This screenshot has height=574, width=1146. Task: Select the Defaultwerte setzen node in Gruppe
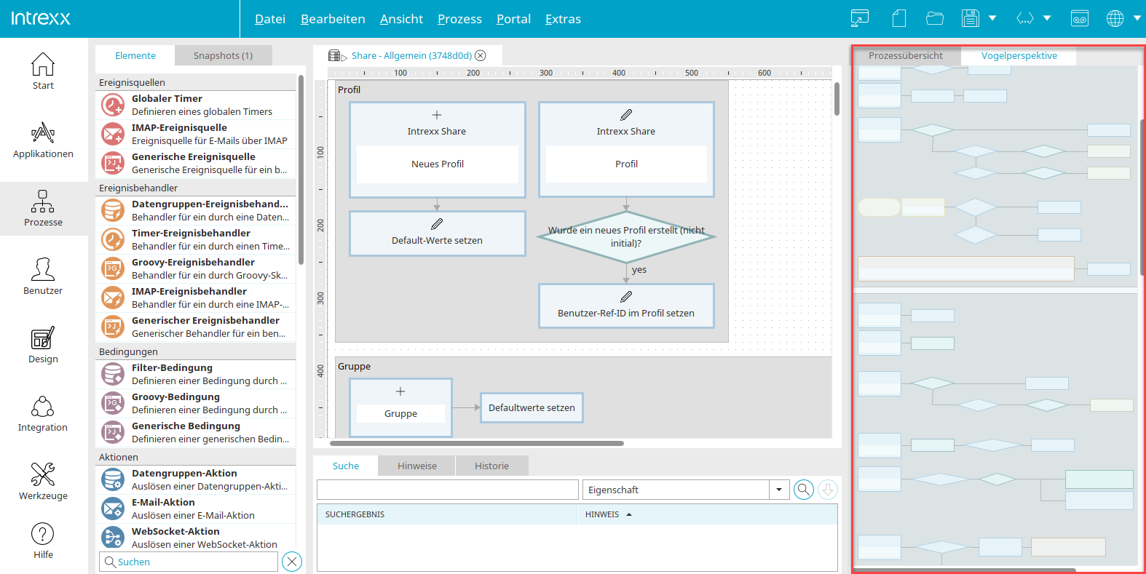pos(531,407)
